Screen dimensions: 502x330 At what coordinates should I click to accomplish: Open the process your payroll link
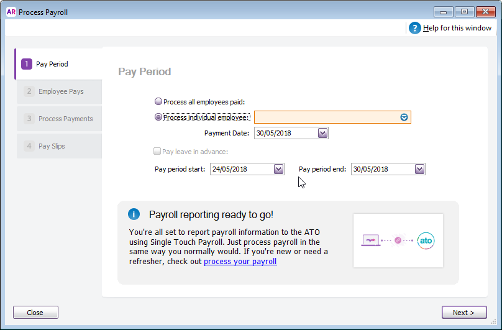coord(240,262)
